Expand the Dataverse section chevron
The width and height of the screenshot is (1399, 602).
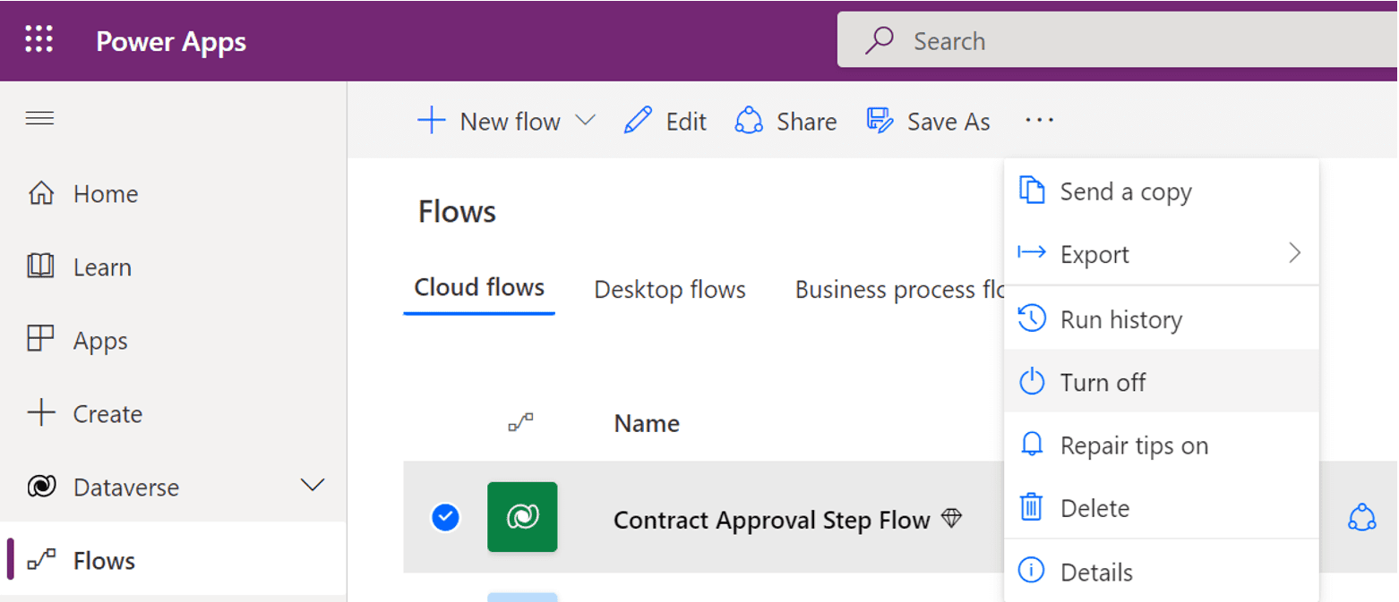[313, 486]
